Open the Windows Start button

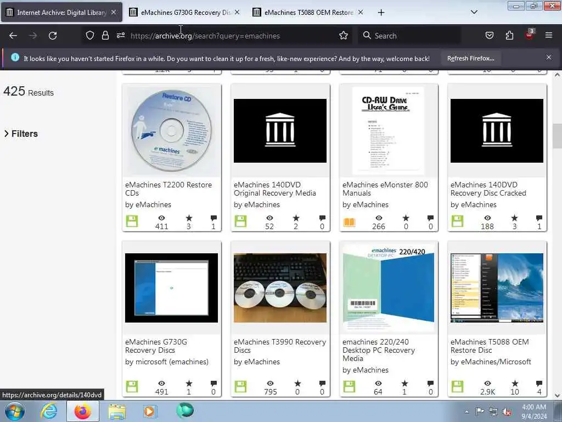15,411
